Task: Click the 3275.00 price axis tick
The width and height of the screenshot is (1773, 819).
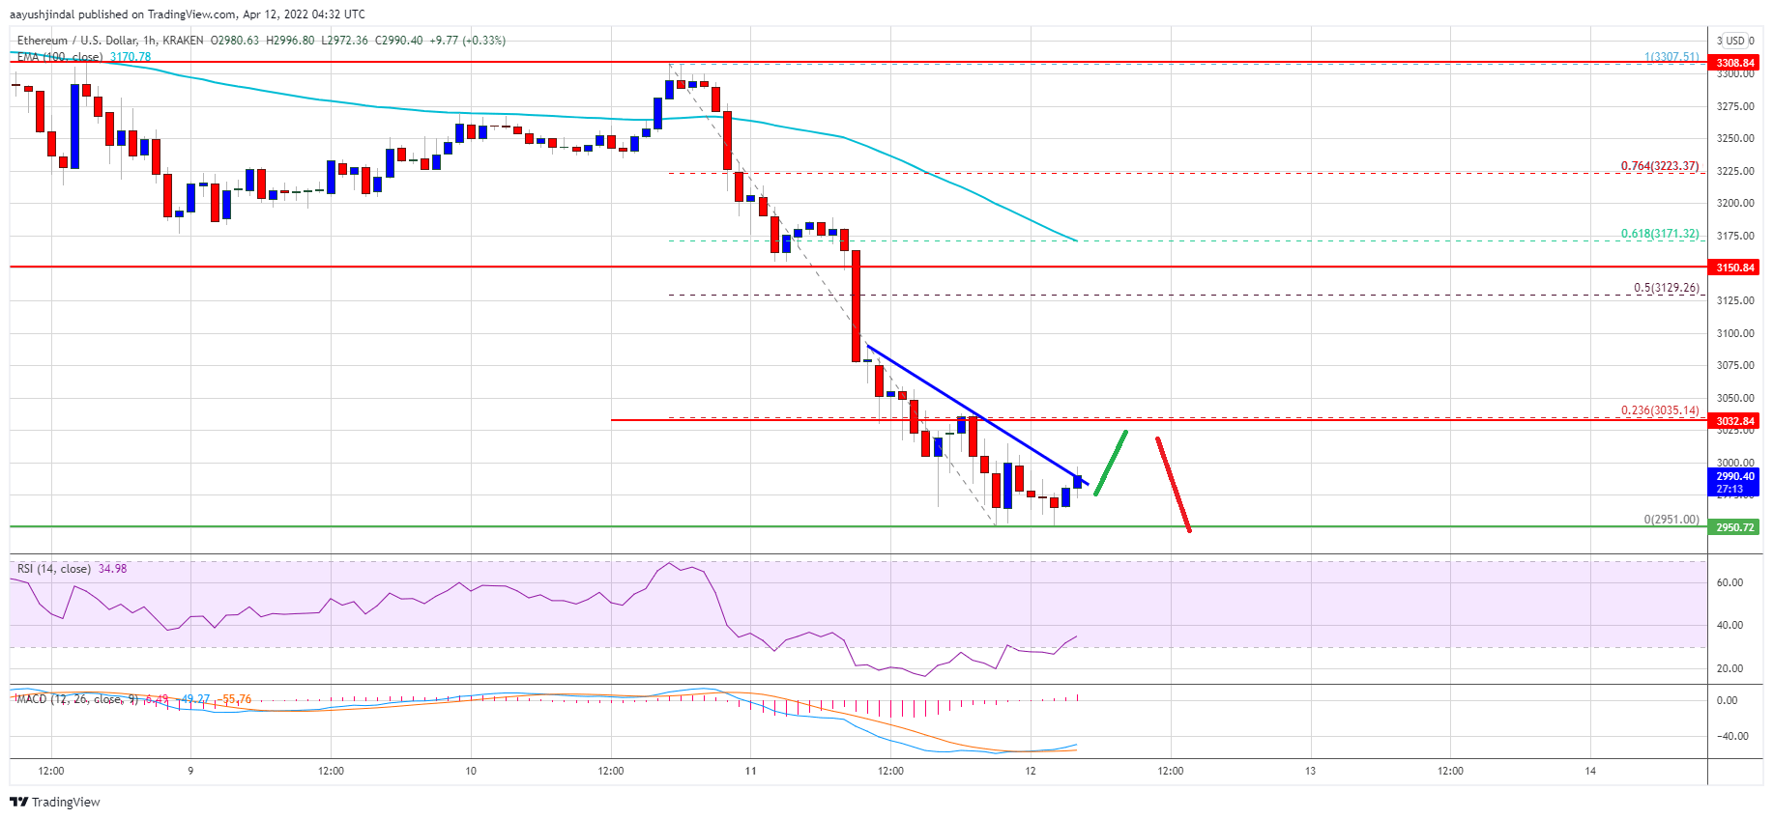Action: pyautogui.click(x=1735, y=106)
